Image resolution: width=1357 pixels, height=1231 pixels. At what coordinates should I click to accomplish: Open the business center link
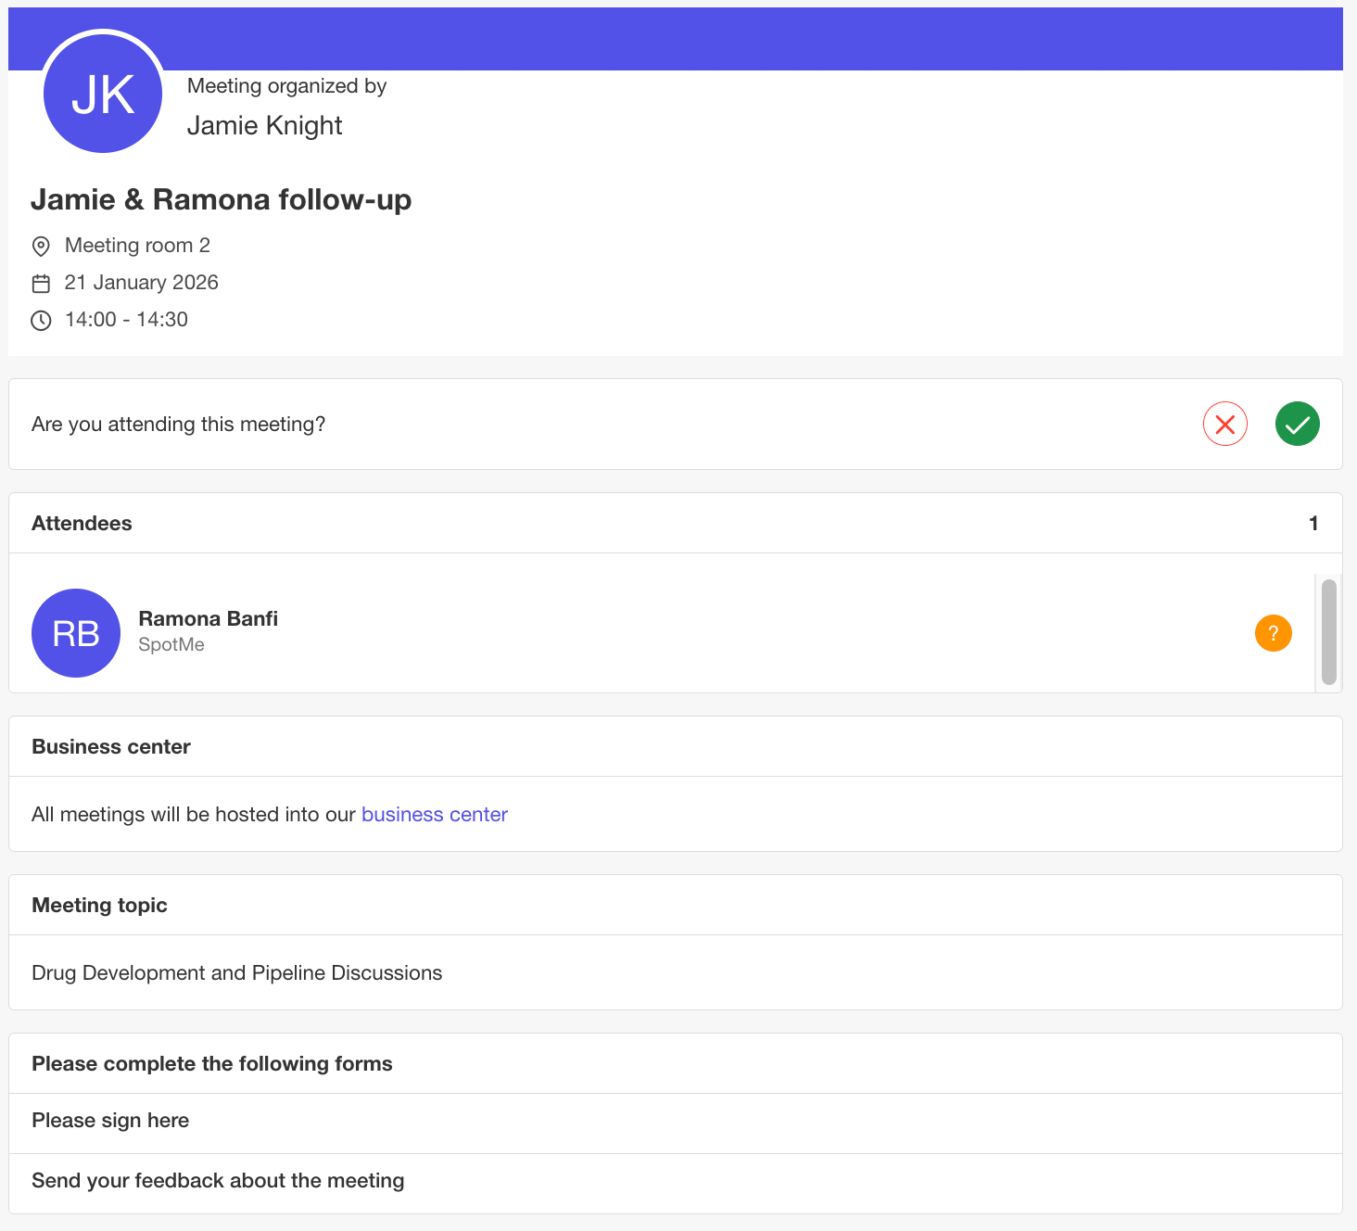(x=434, y=814)
